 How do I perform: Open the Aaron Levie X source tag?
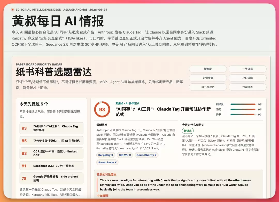pyautogui.click(x=107, y=162)
